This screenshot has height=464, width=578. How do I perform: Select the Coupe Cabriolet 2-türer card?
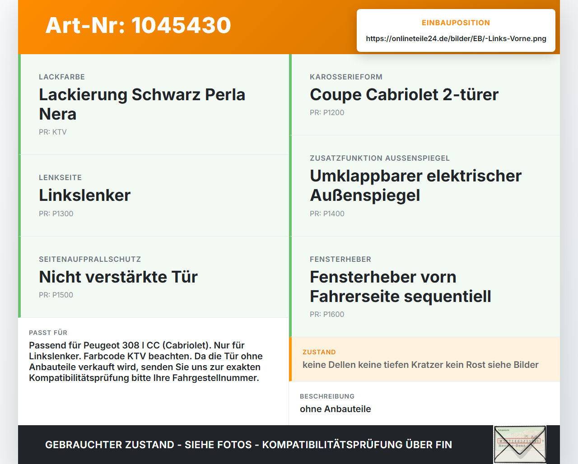[424, 95]
